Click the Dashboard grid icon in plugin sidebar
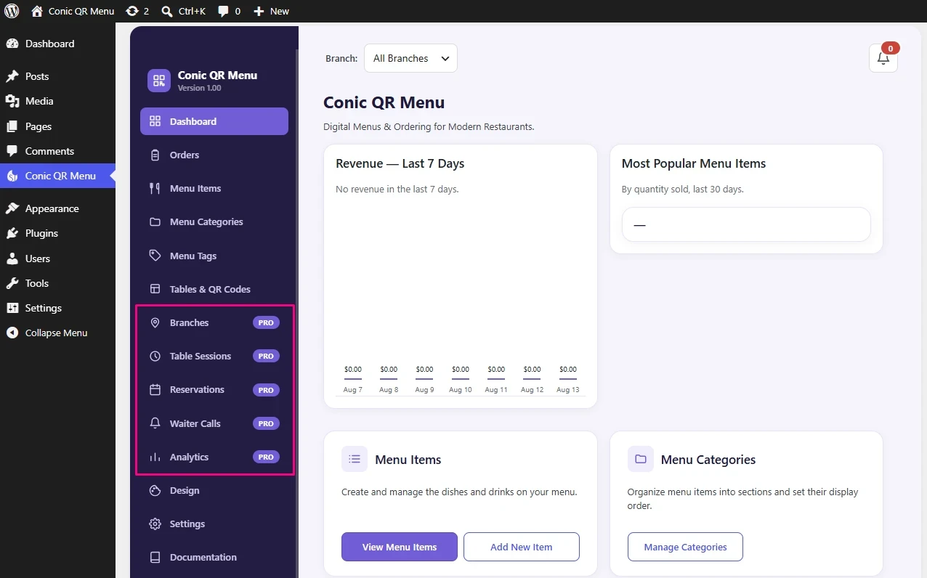 155,121
